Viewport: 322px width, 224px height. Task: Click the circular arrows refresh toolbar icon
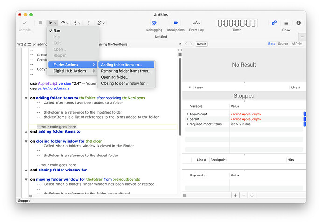(x=99, y=23)
